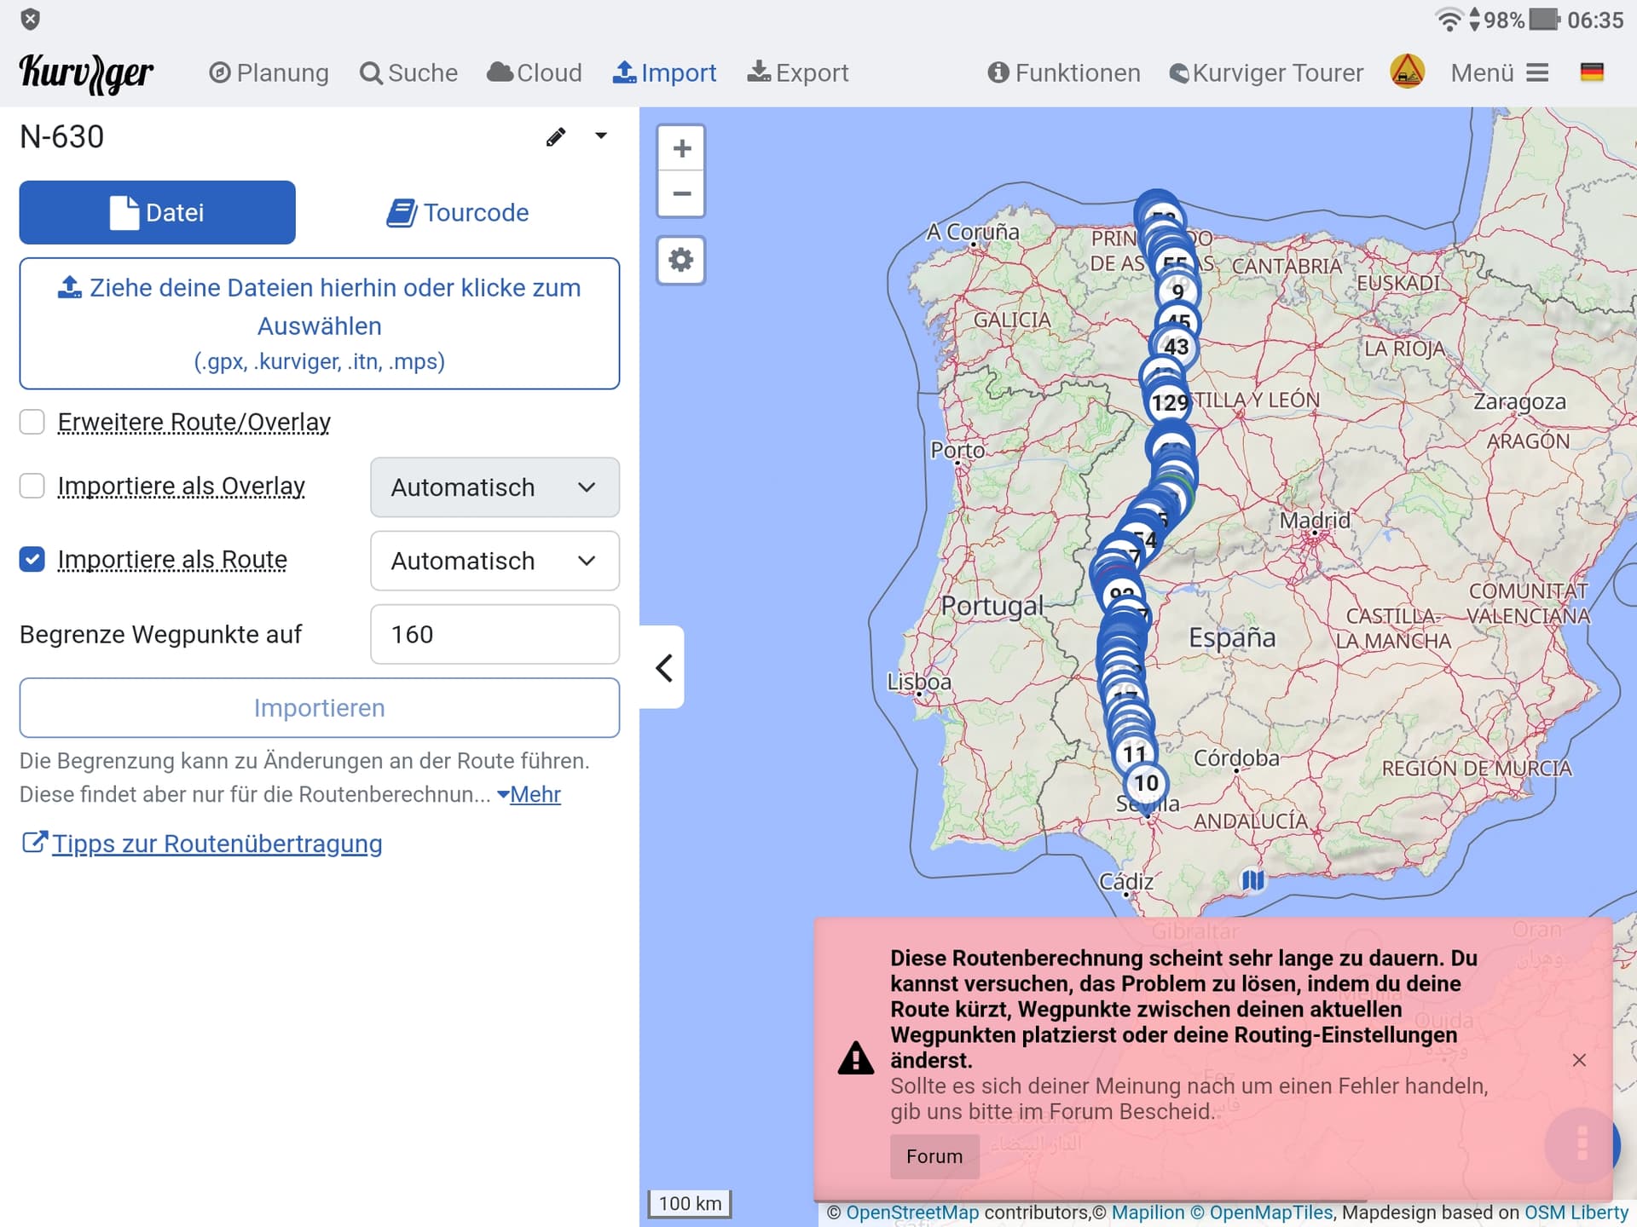
Task: Open the overlay Automatisch dropdown
Action: pos(495,487)
